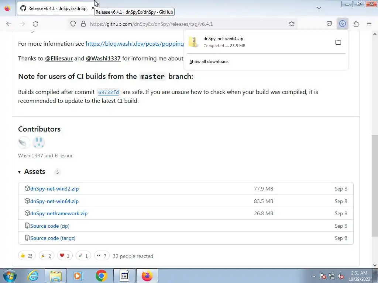Click the 32 people reacted text
The height and width of the screenshot is (283, 378).
[133, 256]
